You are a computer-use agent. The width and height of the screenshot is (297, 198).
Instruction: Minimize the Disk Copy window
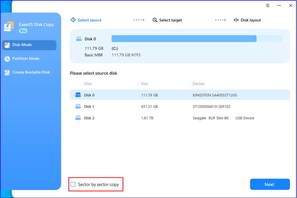pyautogui.click(x=279, y=6)
